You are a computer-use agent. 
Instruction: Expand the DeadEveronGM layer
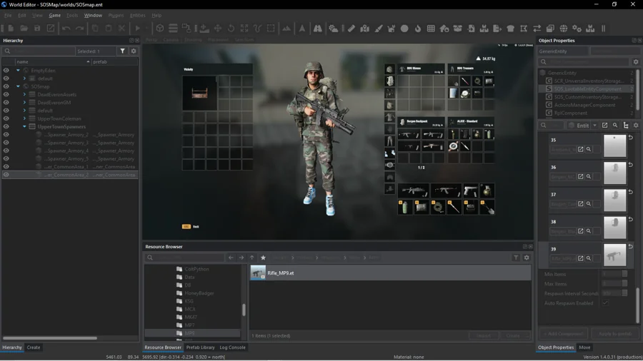24,102
